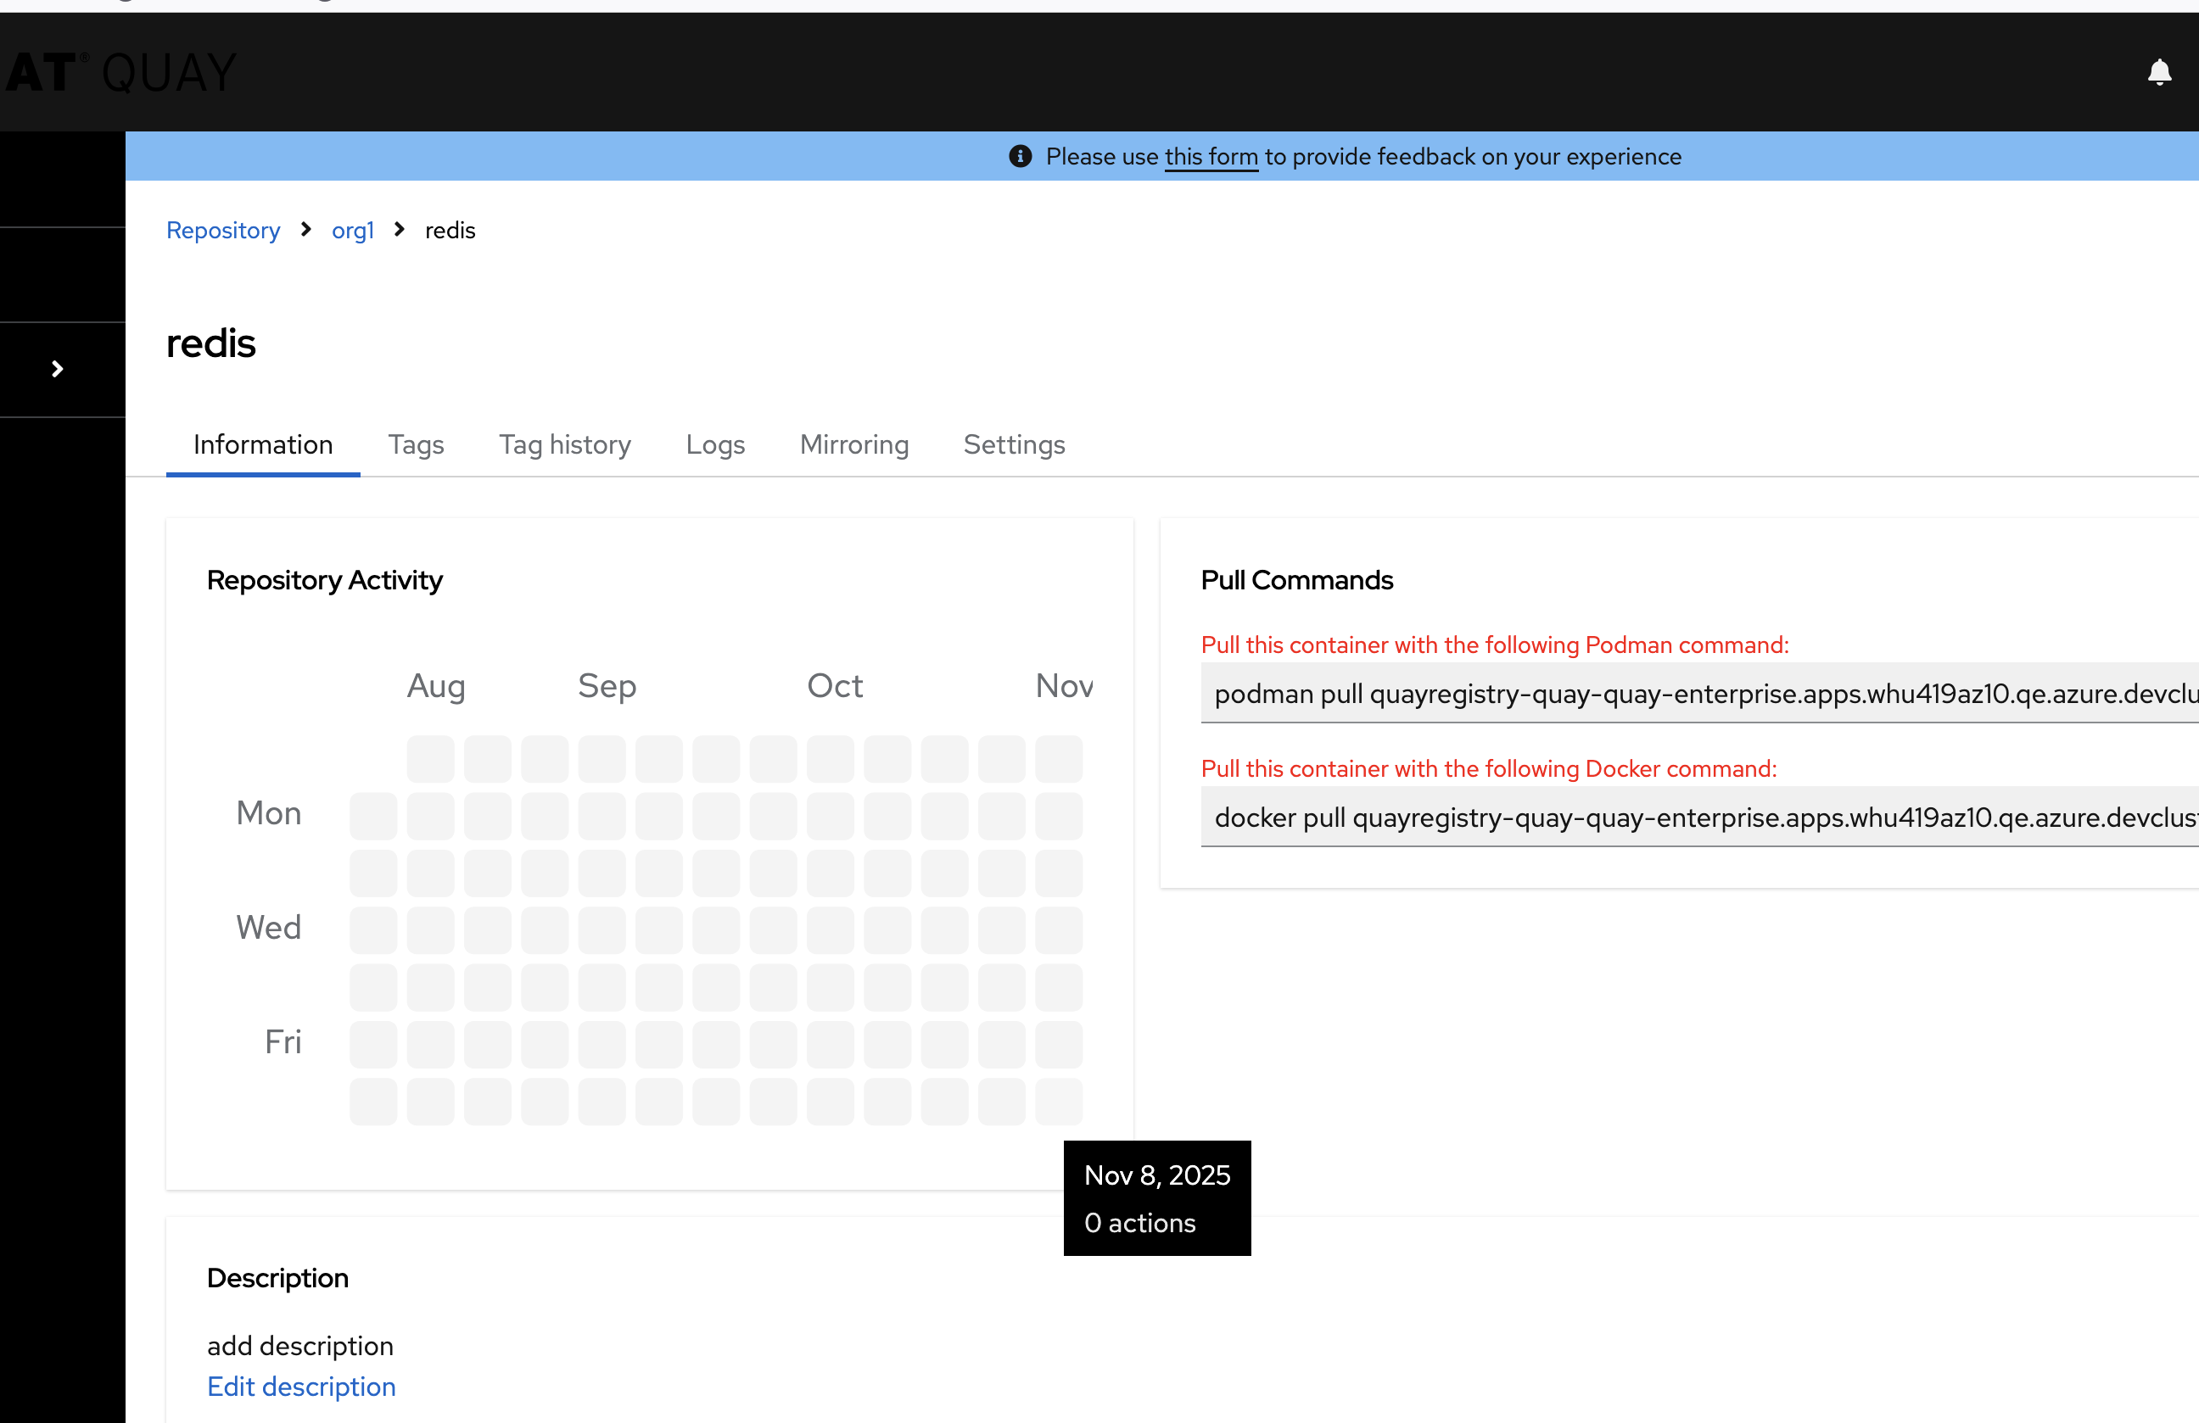Viewport: 2199px width, 1423px height.
Task: Open the Logs tab
Action: point(715,445)
